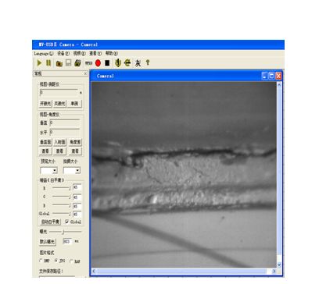Click the camera snapshot folder icon
Screen dimensions: 319x284
pos(59,63)
